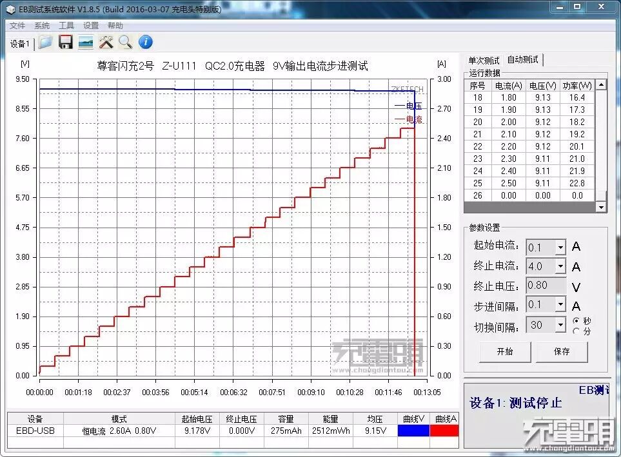
Task: Click the 序号 column header
Action: [477, 86]
